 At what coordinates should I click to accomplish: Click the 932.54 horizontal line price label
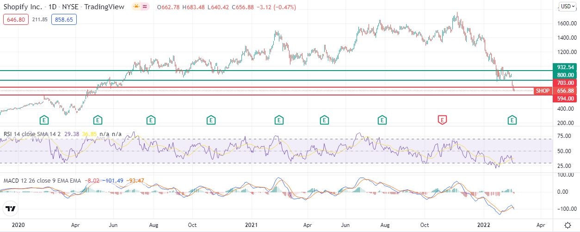pyautogui.click(x=565, y=67)
